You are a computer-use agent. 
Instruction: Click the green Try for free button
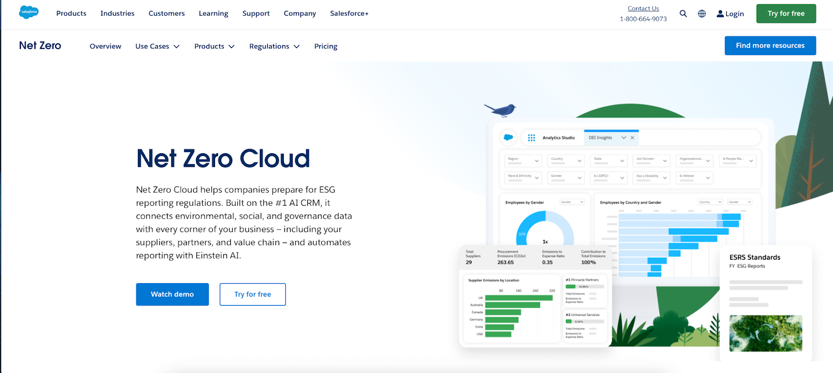pos(786,14)
